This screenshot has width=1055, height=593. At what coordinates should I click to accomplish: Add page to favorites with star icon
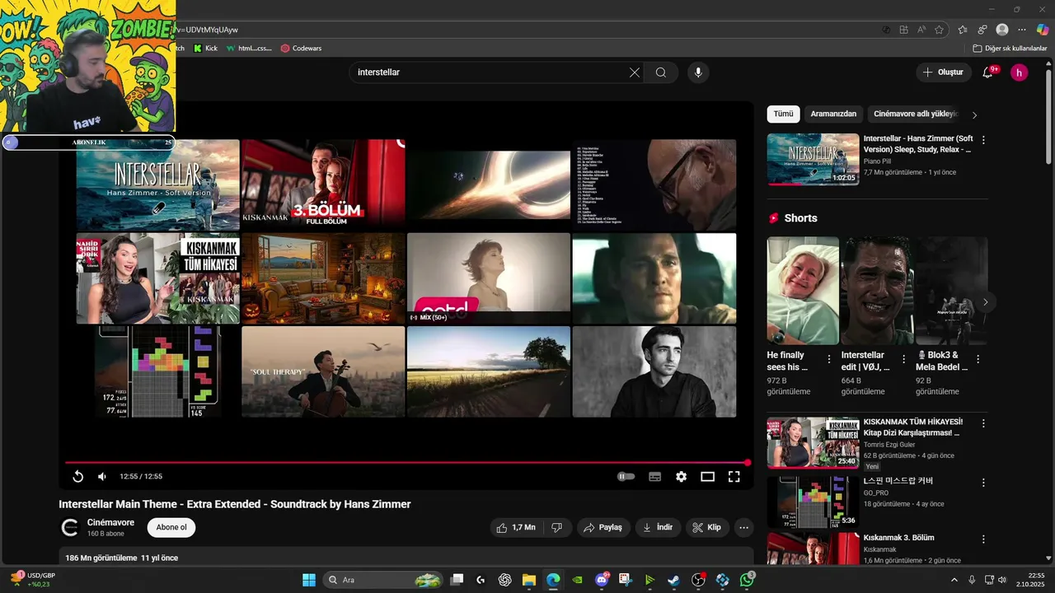pyautogui.click(x=939, y=30)
